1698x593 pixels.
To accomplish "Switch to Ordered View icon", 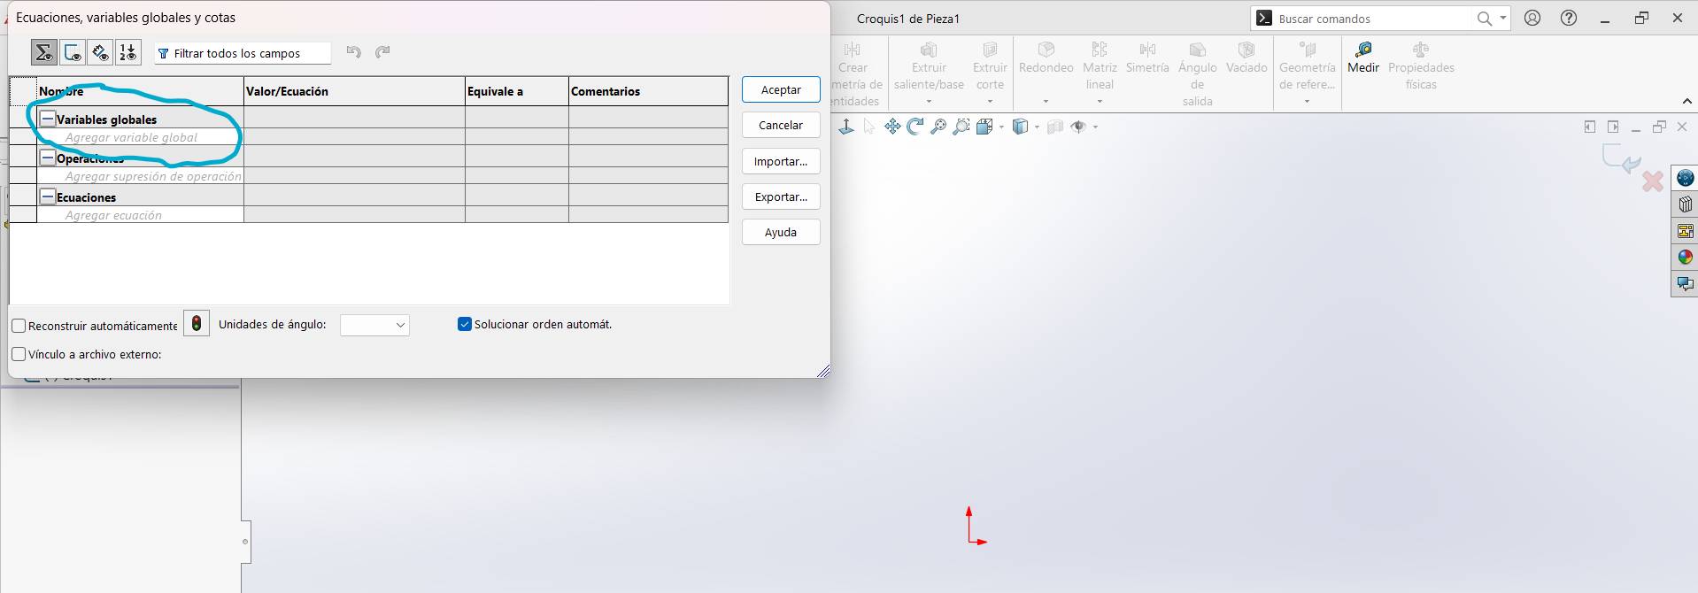I will coord(128,53).
